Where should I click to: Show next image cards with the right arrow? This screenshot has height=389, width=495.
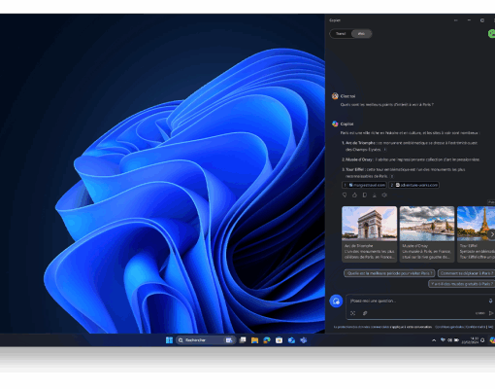(x=491, y=234)
